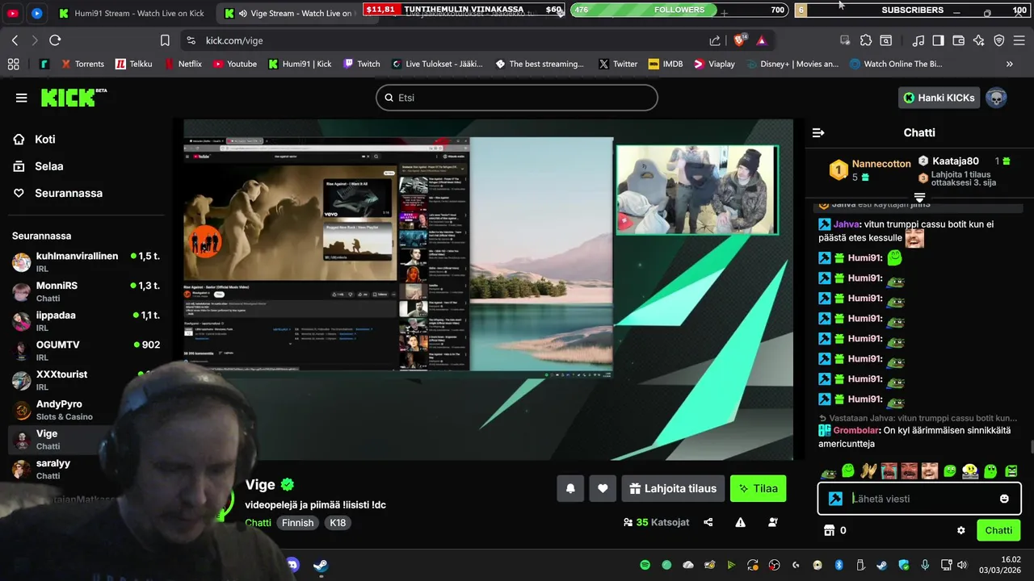
Task: Open the Kick shop storefront icon
Action: pyautogui.click(x=828, y=530)
